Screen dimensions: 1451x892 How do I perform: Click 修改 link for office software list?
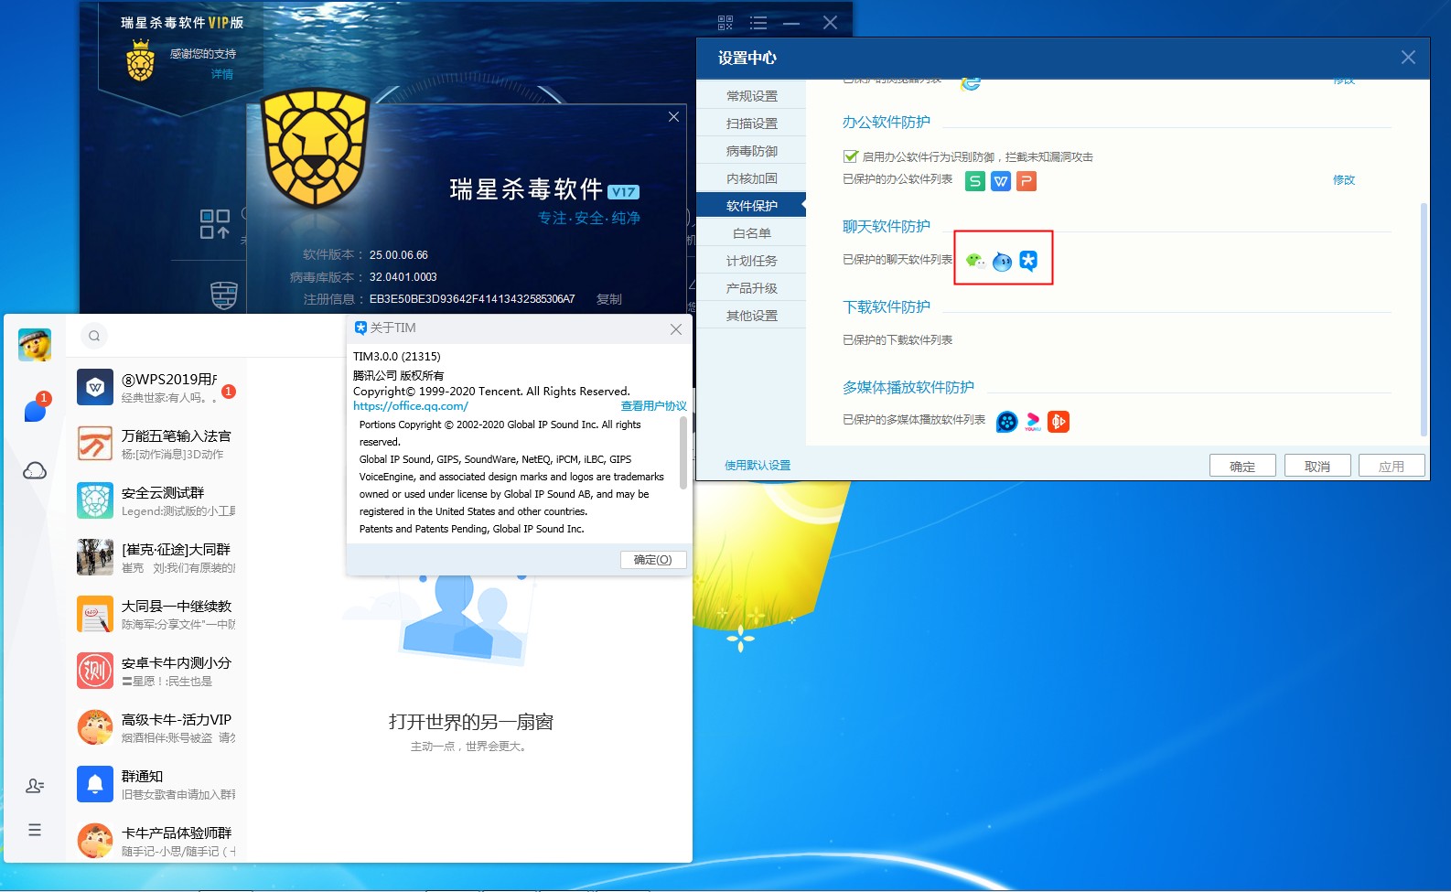[1344, 179]
